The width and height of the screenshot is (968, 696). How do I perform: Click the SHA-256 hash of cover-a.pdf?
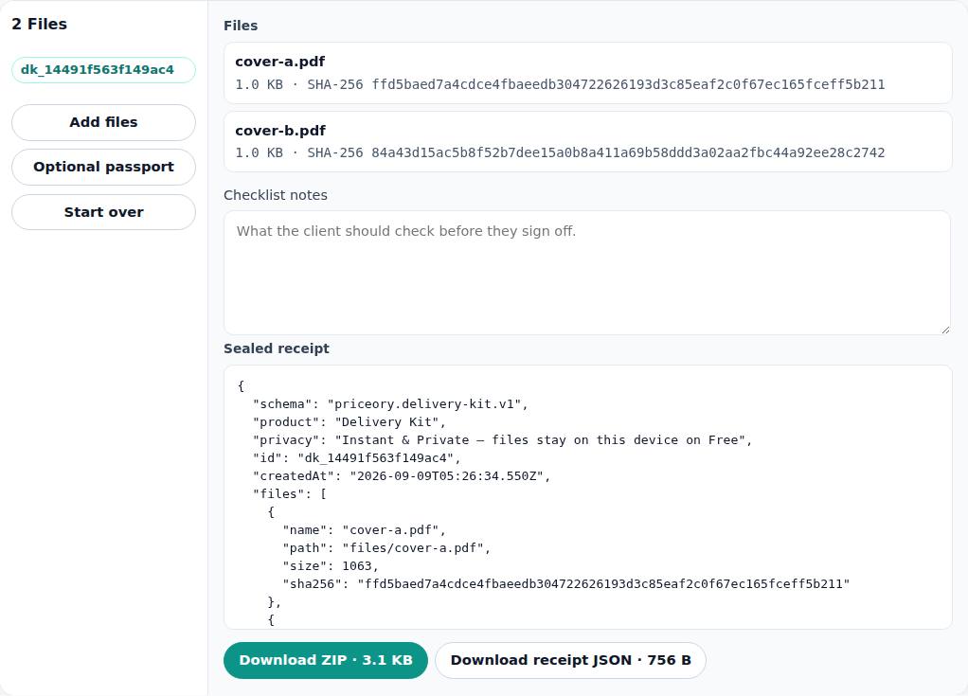[x=628, y=84]
